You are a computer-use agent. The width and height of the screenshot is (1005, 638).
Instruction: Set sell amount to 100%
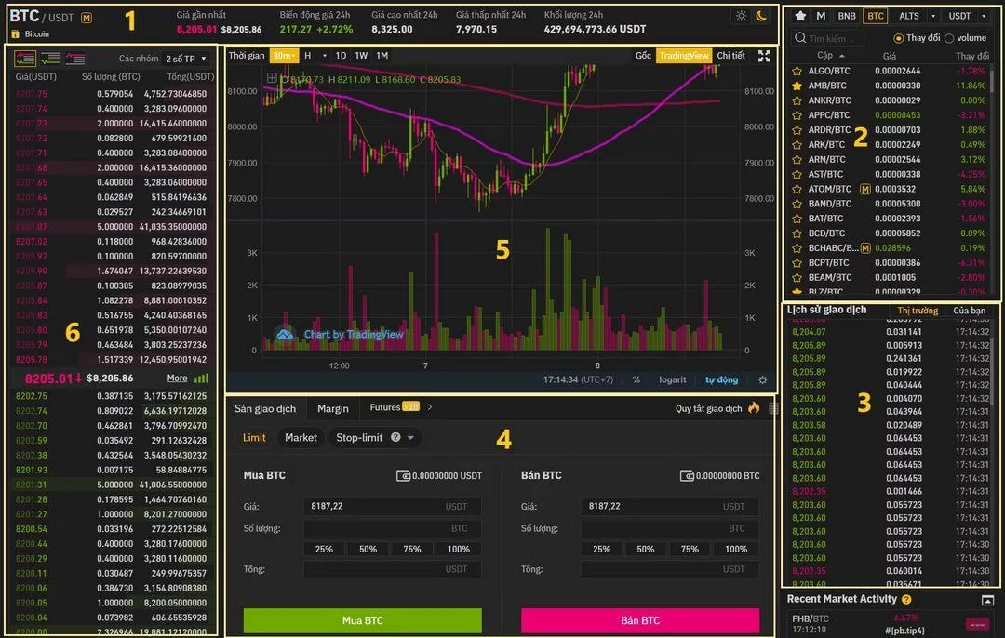736,550
